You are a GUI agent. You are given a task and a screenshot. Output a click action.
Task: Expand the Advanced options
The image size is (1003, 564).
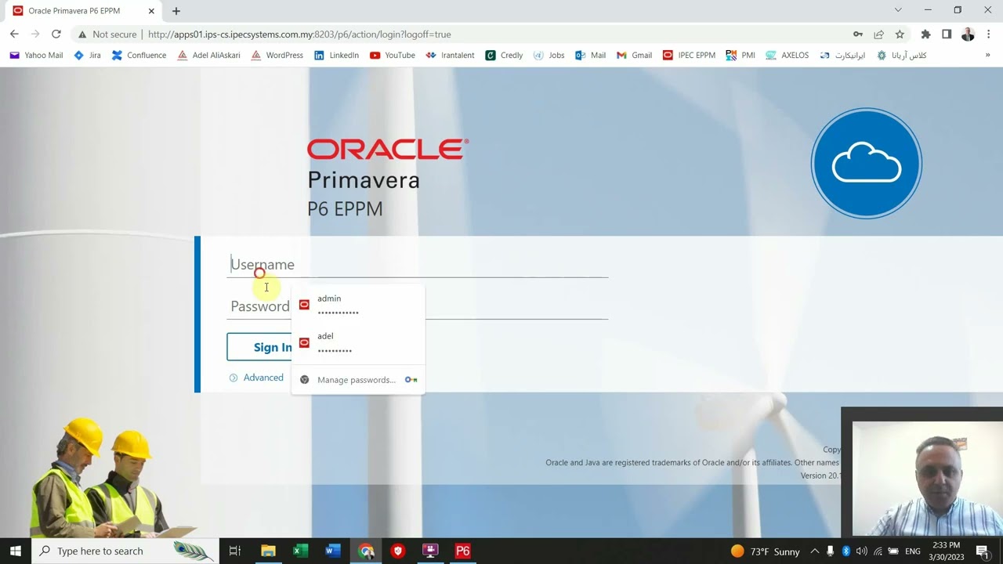[256, 378]
